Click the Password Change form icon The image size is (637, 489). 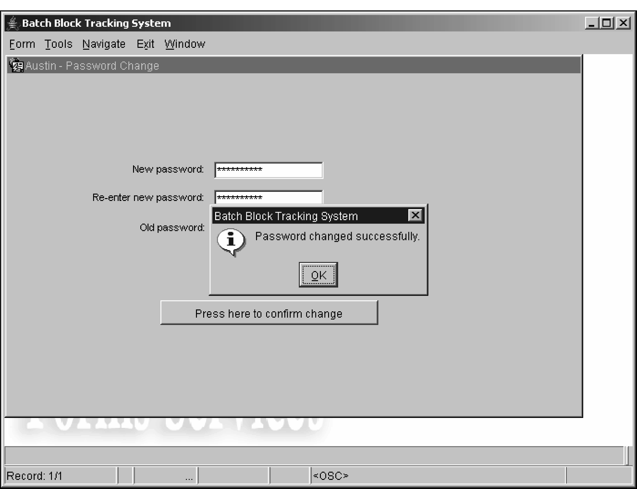(16, 65)
